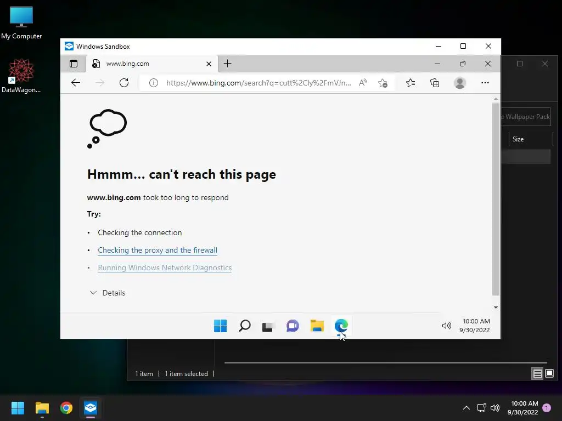The height and width of the screenshot is (421, 562).
Task: Close the www.bing.com tab
Action: click(209, 64)
